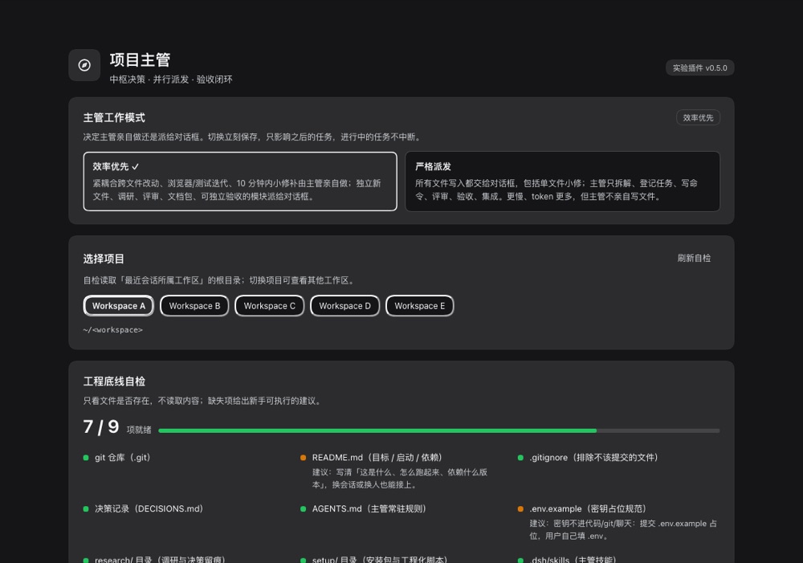Click the ~/<workspace> path text
This screenshot has width=803, height=563.
(x=112, y=330)
